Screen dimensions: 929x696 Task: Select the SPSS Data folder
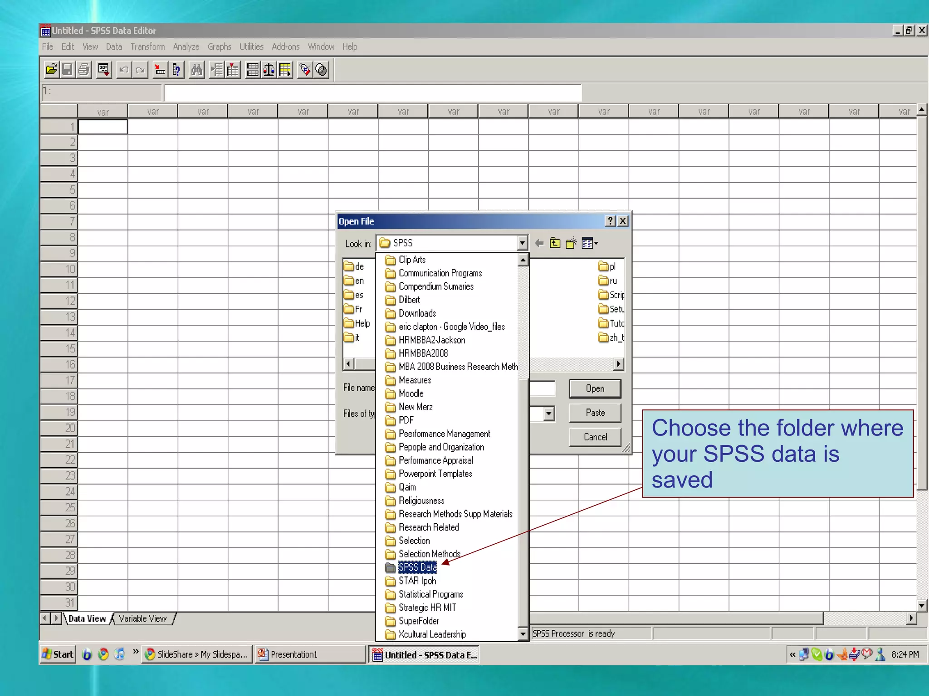coord(417,567)
